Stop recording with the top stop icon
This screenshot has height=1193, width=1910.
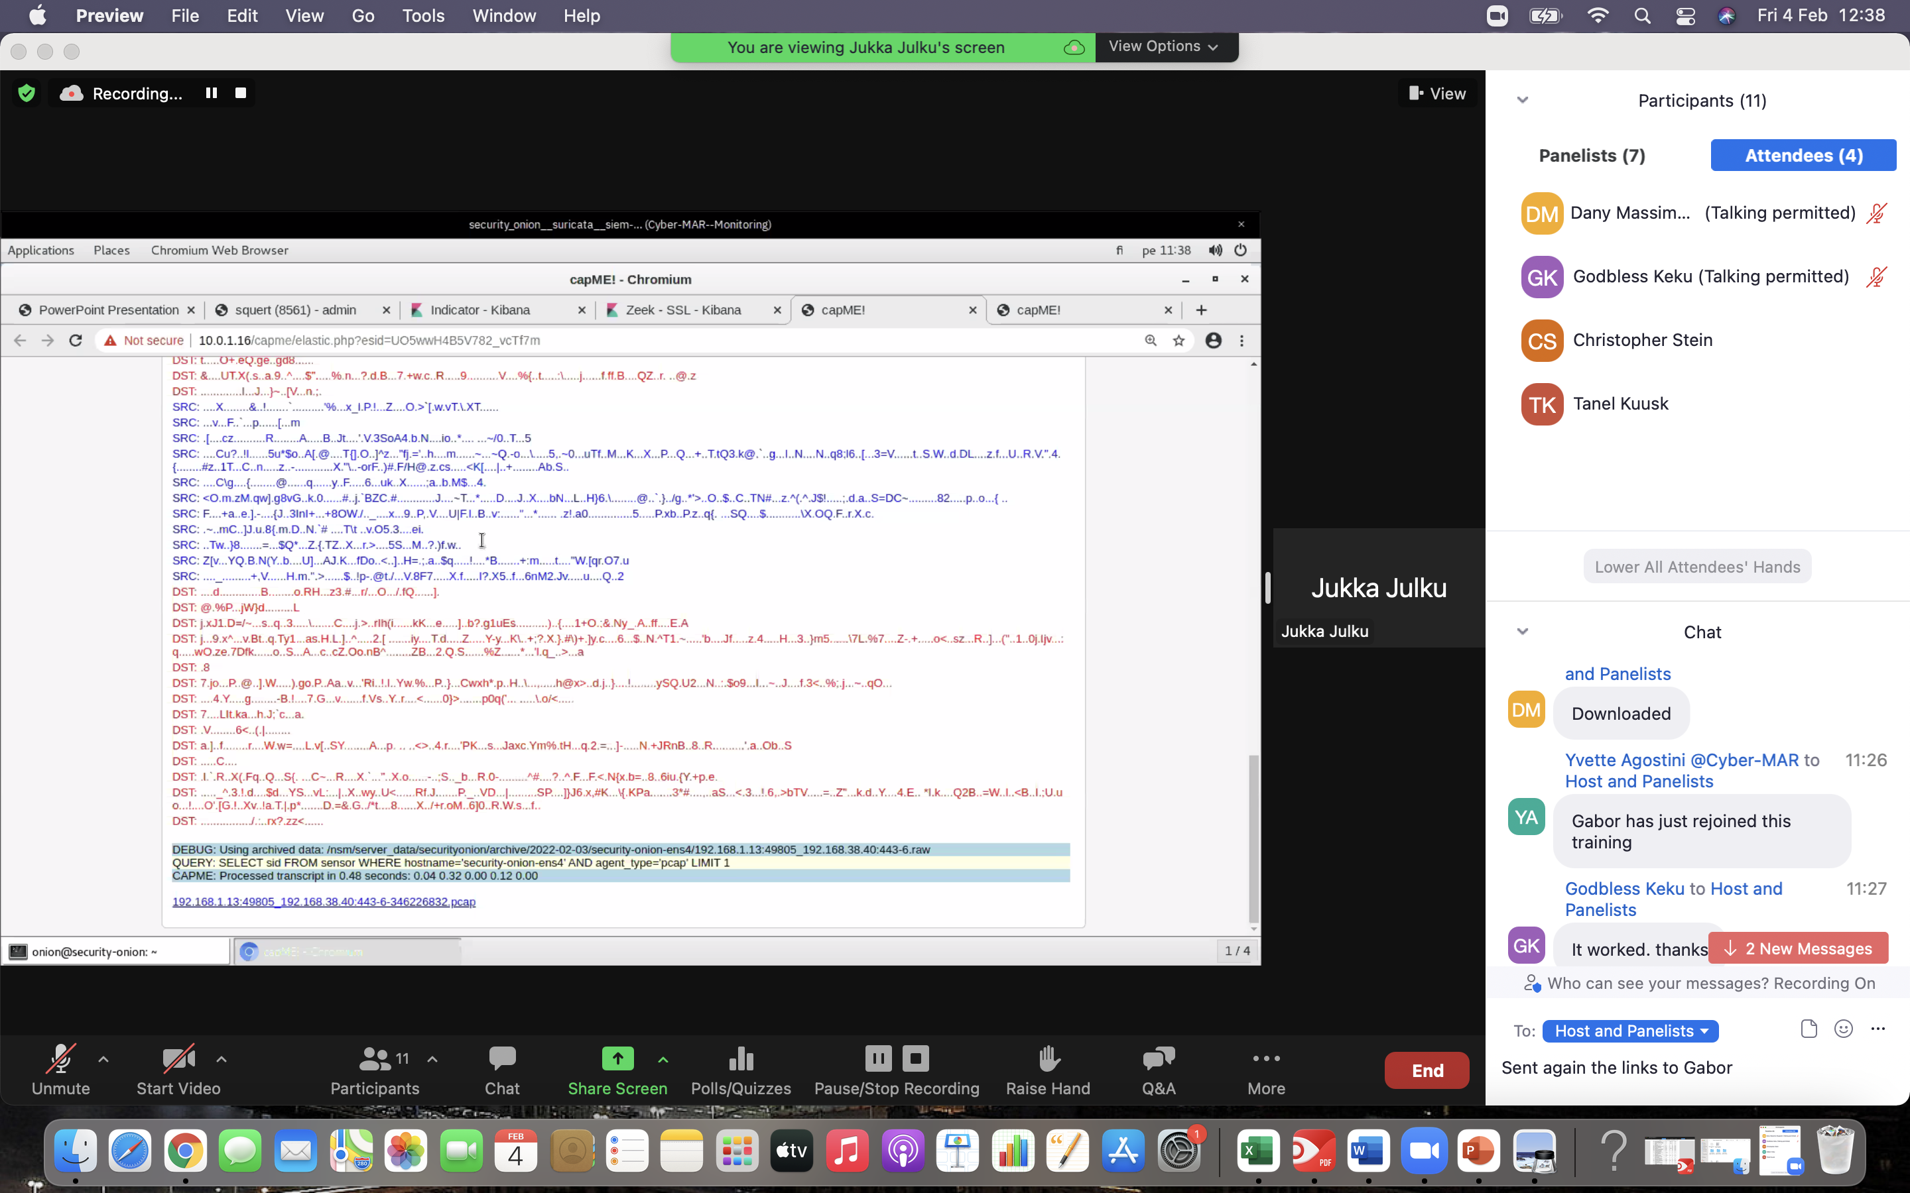click(241, 93)
